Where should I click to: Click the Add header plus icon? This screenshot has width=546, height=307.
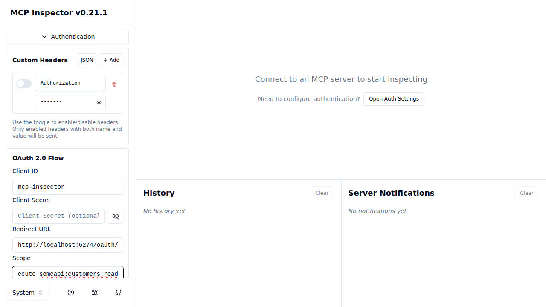111,60
